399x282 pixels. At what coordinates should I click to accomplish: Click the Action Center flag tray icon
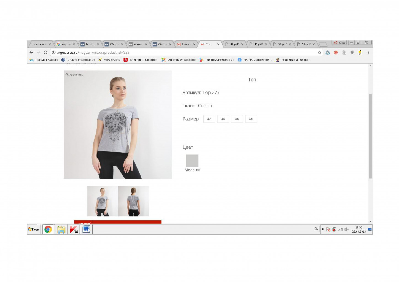328,229
